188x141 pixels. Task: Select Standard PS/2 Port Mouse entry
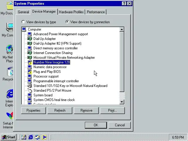click(x=52, y=90)
